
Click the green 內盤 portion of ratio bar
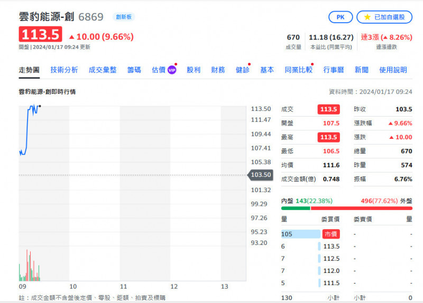296,208
